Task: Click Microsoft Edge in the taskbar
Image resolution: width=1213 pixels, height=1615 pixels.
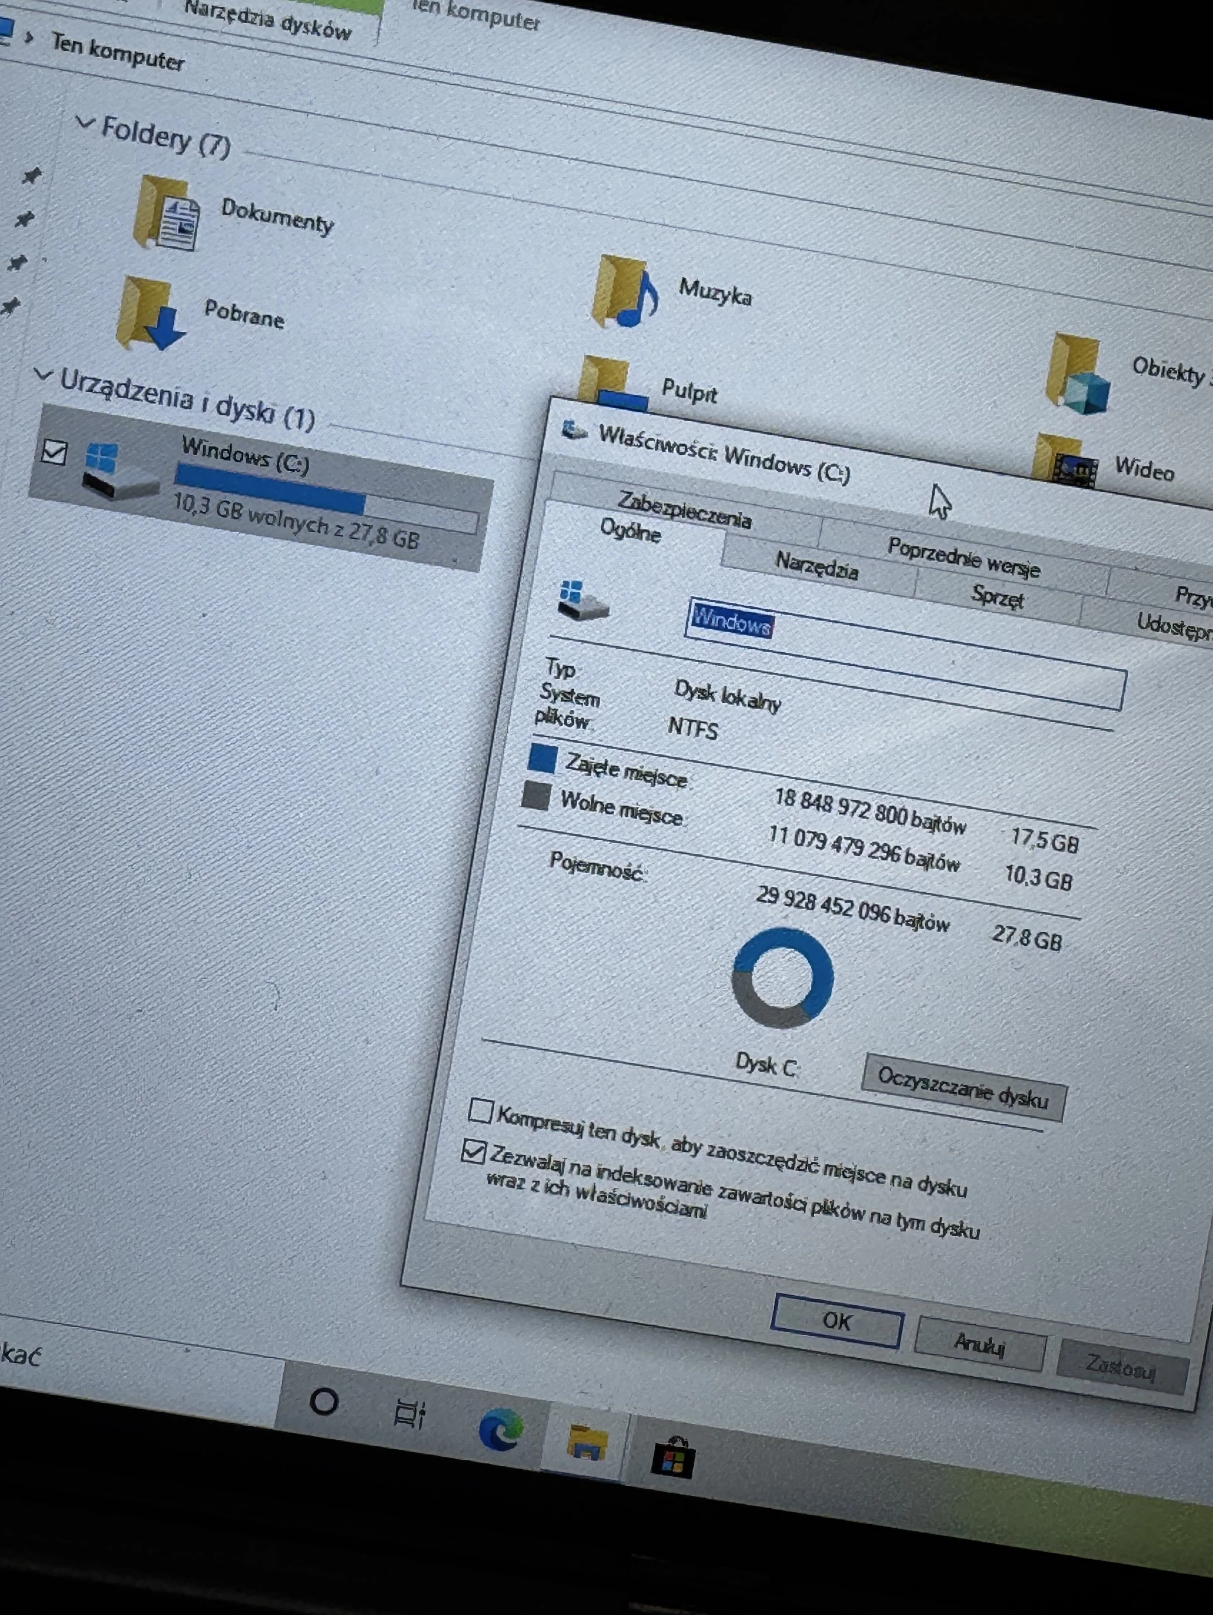Action: (500, 1429)
